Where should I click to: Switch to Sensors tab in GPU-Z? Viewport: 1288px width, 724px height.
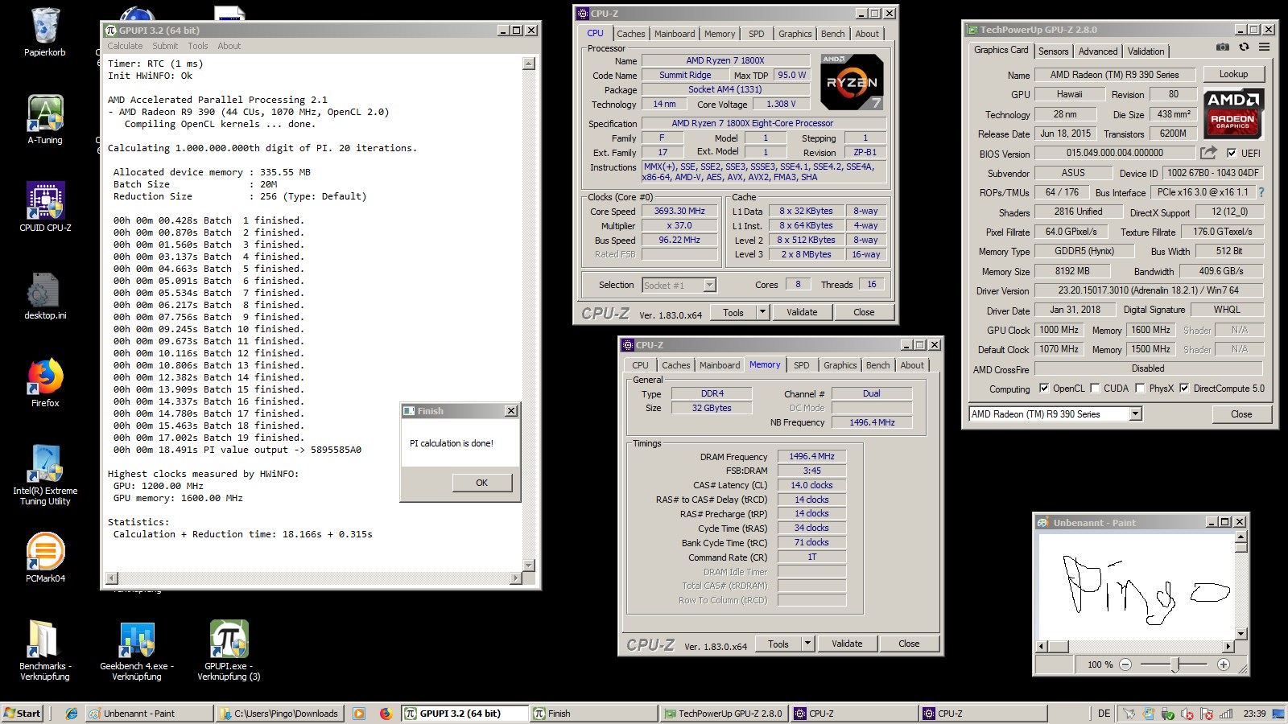(1053, 51)
